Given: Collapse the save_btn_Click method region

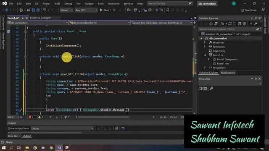Looking at the screenshot, I should 25,74.
